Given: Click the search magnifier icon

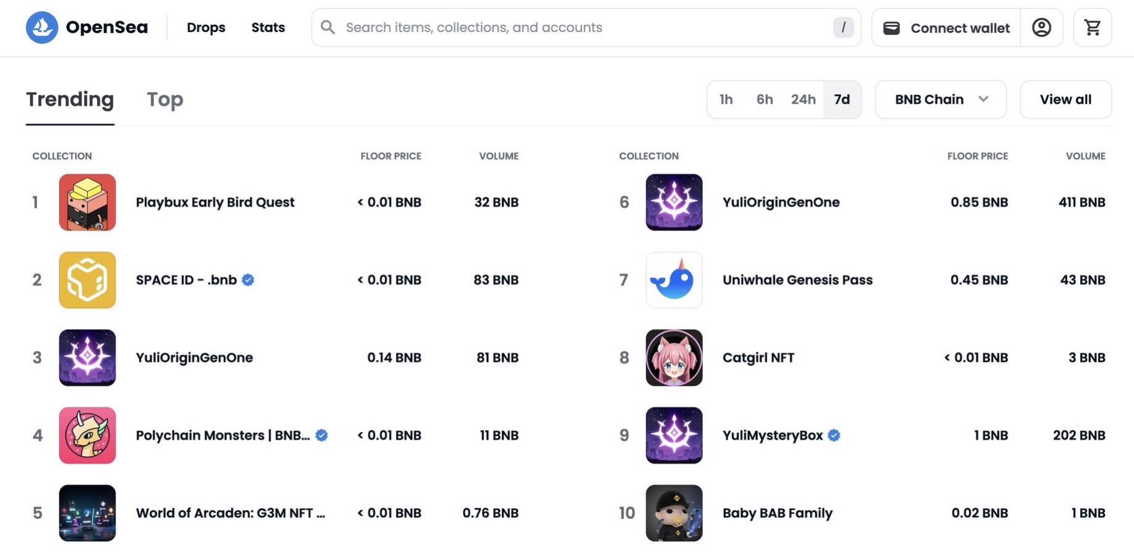Looking at the screenshot, I should [328, 27].
